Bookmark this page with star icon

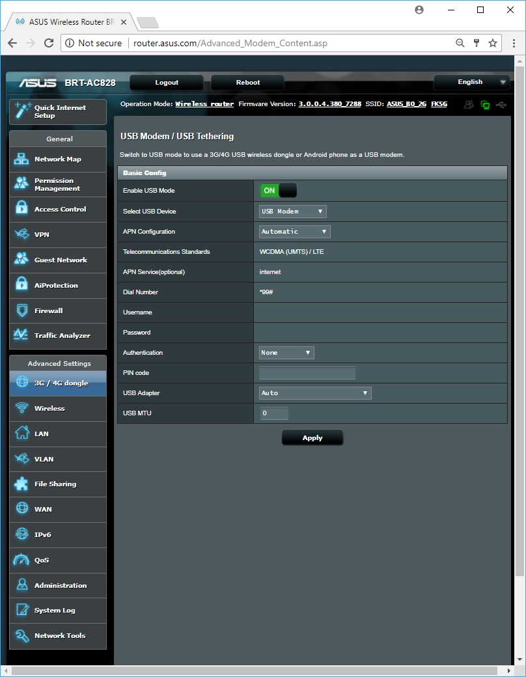(x=493, y=43)
